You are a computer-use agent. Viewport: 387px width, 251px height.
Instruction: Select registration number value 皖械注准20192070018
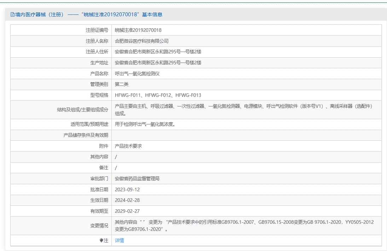138,30
